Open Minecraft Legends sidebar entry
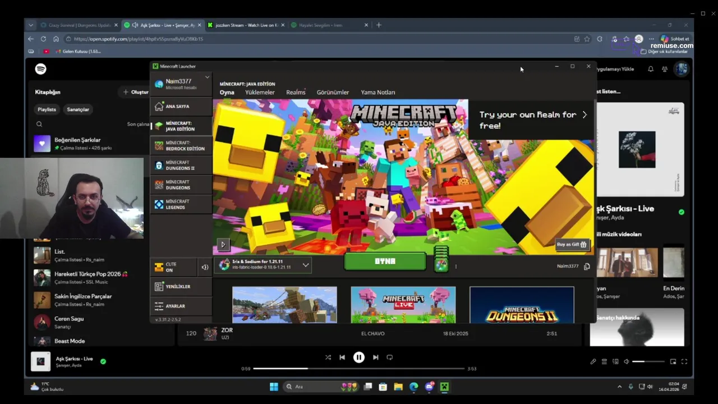This screenshot has width=718, height=404. [181, 204]
